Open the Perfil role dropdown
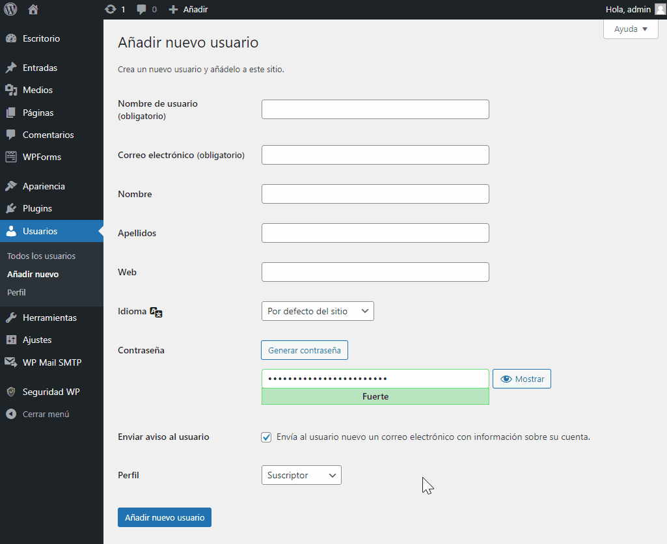The width and height of the screenshot is (667, 544). point(301,475)
